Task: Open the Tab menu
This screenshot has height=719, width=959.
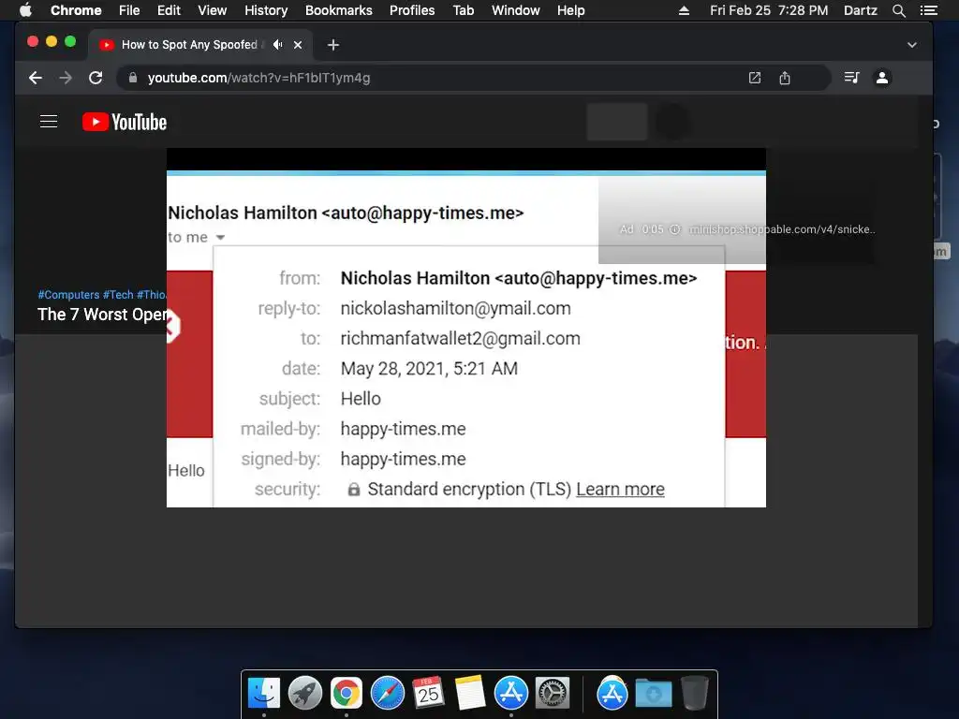Action: pos(463,10)
